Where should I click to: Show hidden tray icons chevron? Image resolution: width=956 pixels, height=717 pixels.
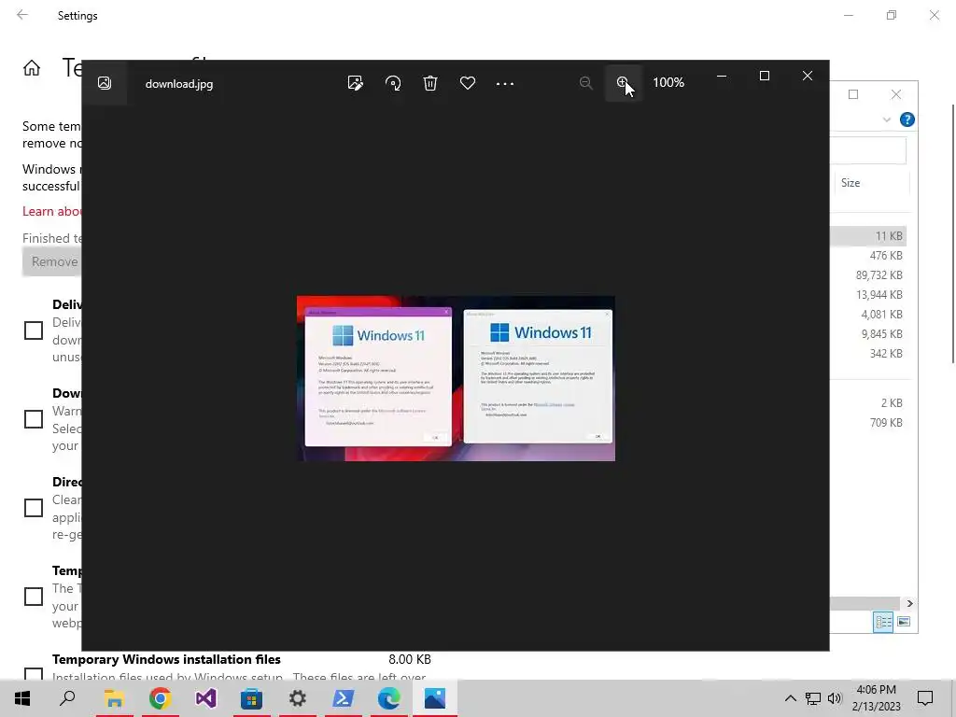click(x=790, y=698)
